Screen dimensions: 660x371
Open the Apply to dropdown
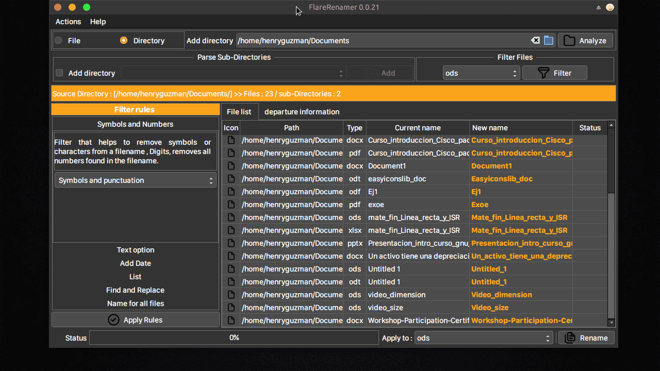point(484,338)
